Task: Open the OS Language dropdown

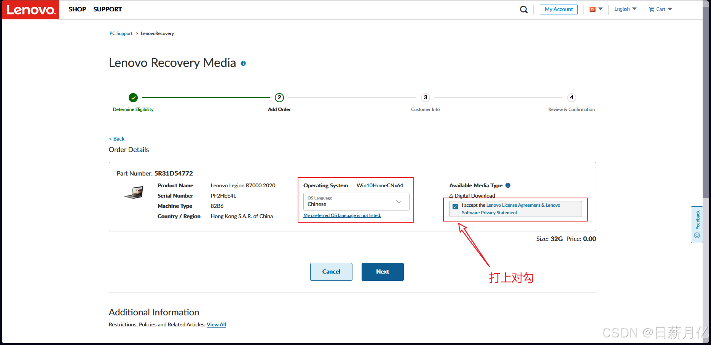Action: (356, 201)
